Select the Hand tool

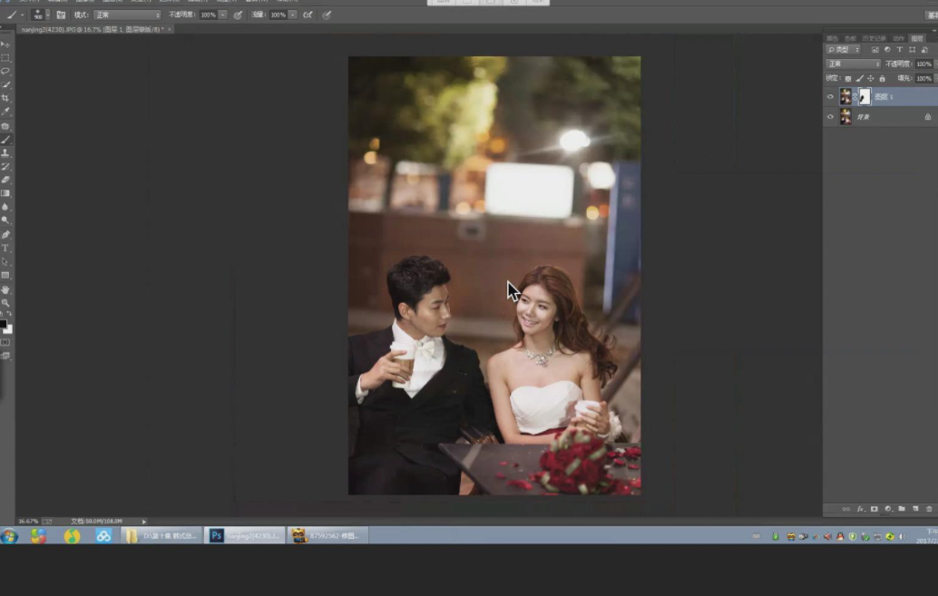click(x=5, y=289)
